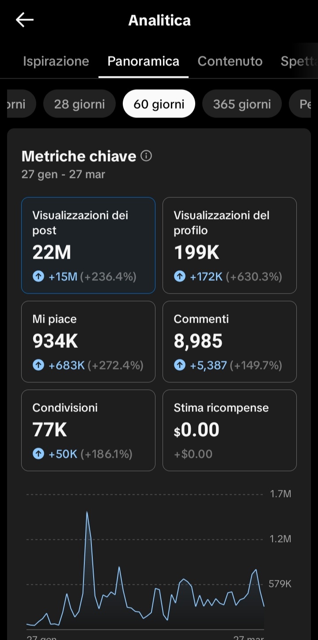Tap the highest peak on the chart
This screenshot has width=318, height=640.
[x=87, y=512]
